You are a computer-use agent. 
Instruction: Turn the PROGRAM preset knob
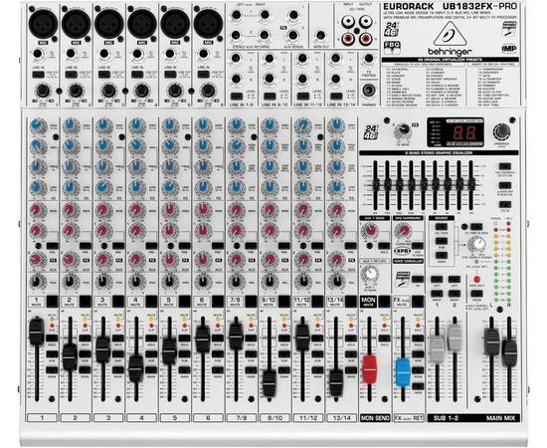501,131
